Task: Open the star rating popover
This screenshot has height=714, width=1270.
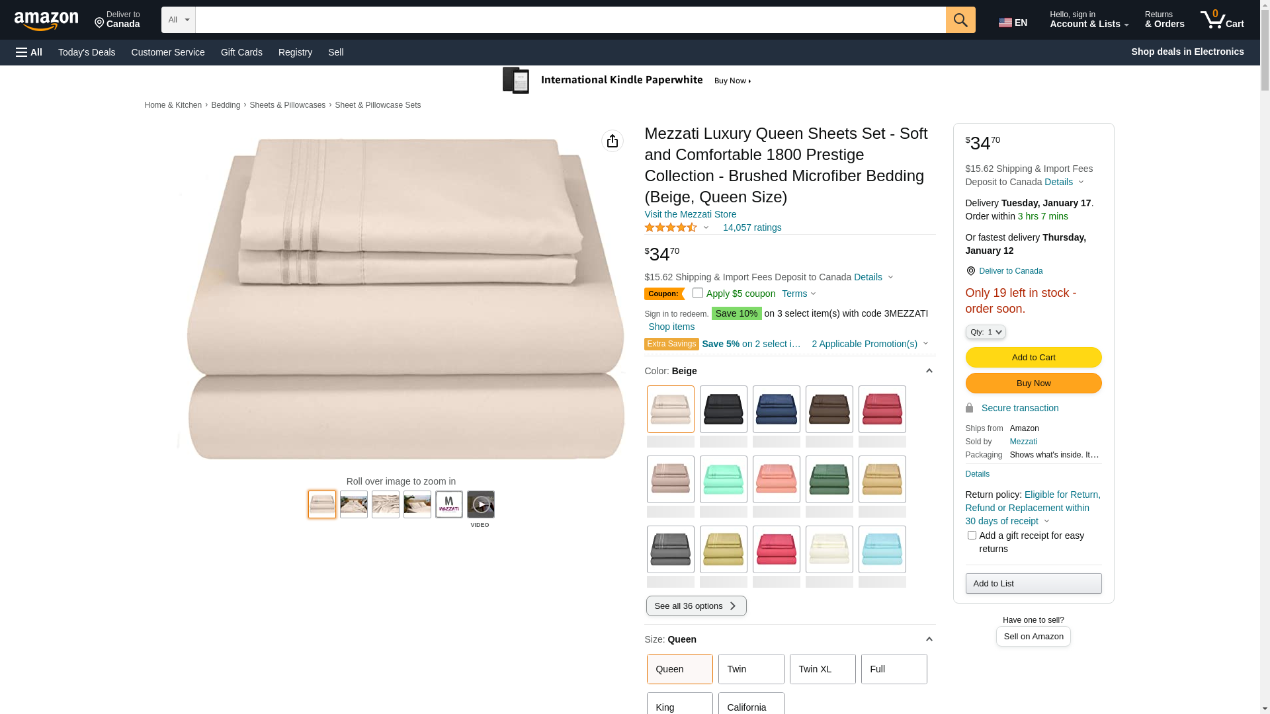Action: (676, 227)
